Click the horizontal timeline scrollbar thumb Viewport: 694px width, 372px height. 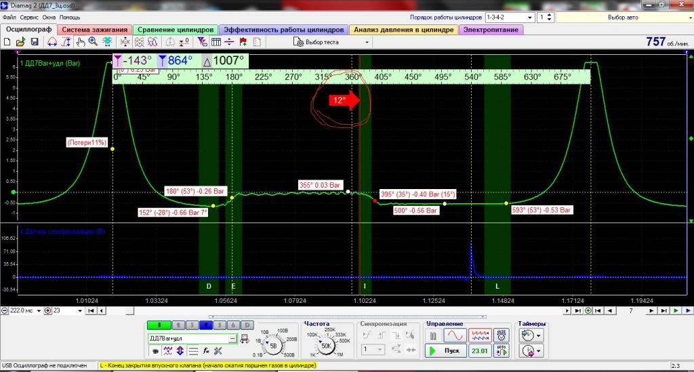(129, 311)
